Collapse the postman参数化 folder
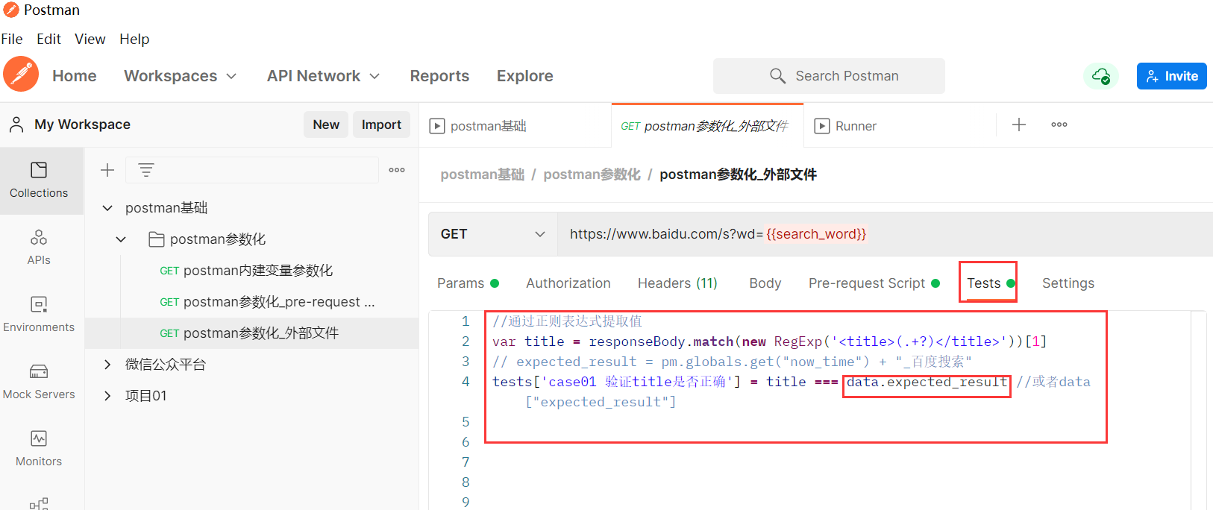This screenshot has width=1213, height=510. click(121, 239)
